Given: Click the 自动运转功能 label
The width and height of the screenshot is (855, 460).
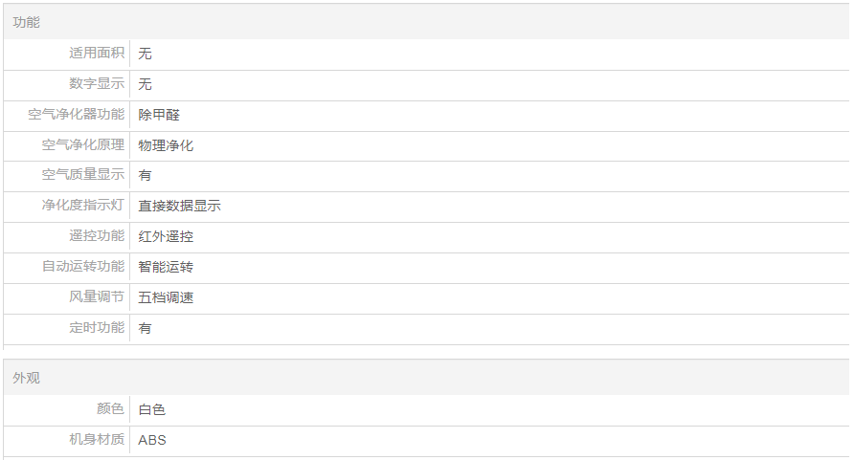Looking at the screenshot, I should click(83, 267).
